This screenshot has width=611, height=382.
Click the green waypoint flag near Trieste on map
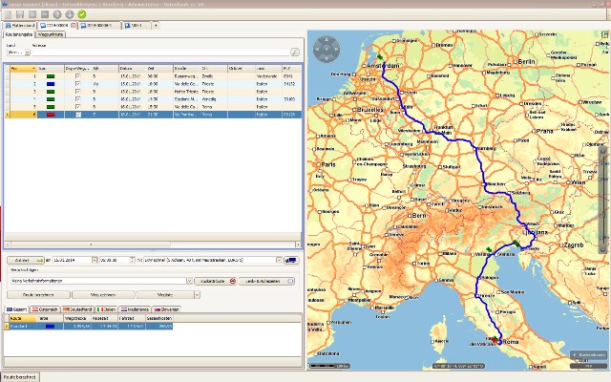(x=516, y=244)
